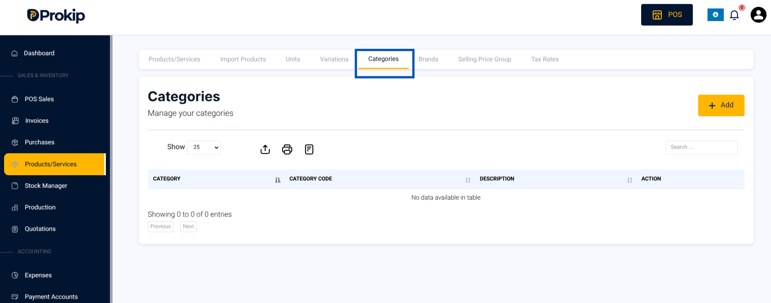Click 'Showing 0 to 0 of 0 entries'
The image size is (771, 303).
(190, 214)
